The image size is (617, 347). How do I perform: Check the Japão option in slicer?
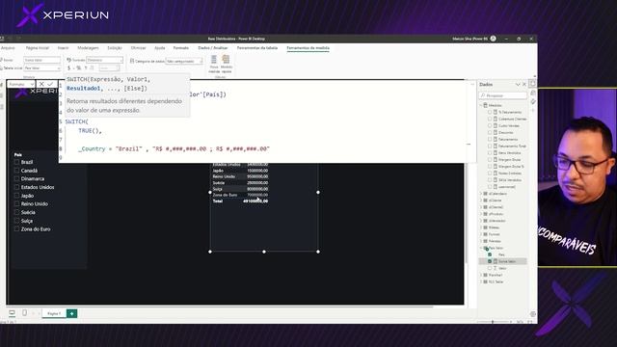[16, 196]
